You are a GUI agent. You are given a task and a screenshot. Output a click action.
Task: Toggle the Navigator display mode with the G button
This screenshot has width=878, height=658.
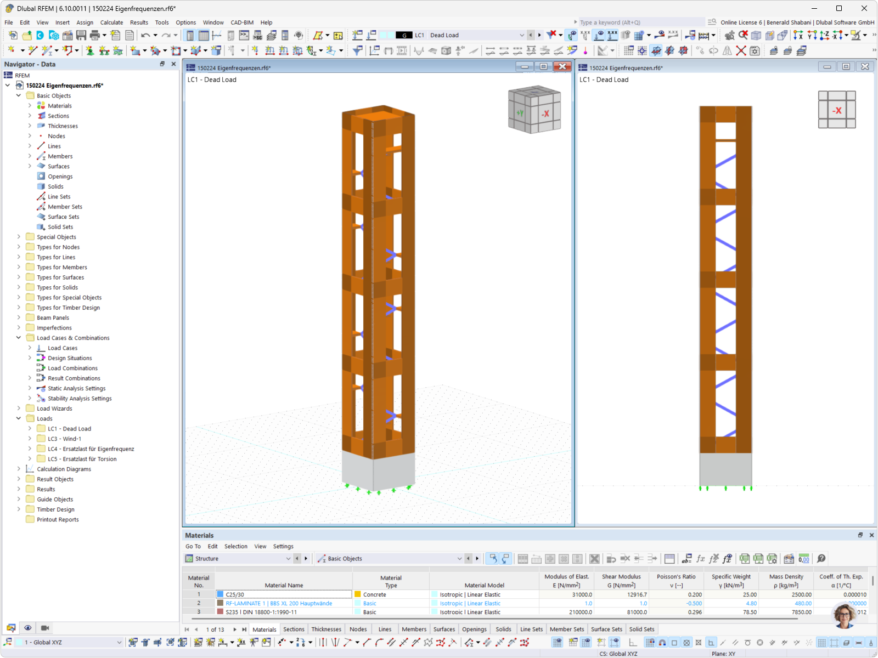tap(404, 35)
